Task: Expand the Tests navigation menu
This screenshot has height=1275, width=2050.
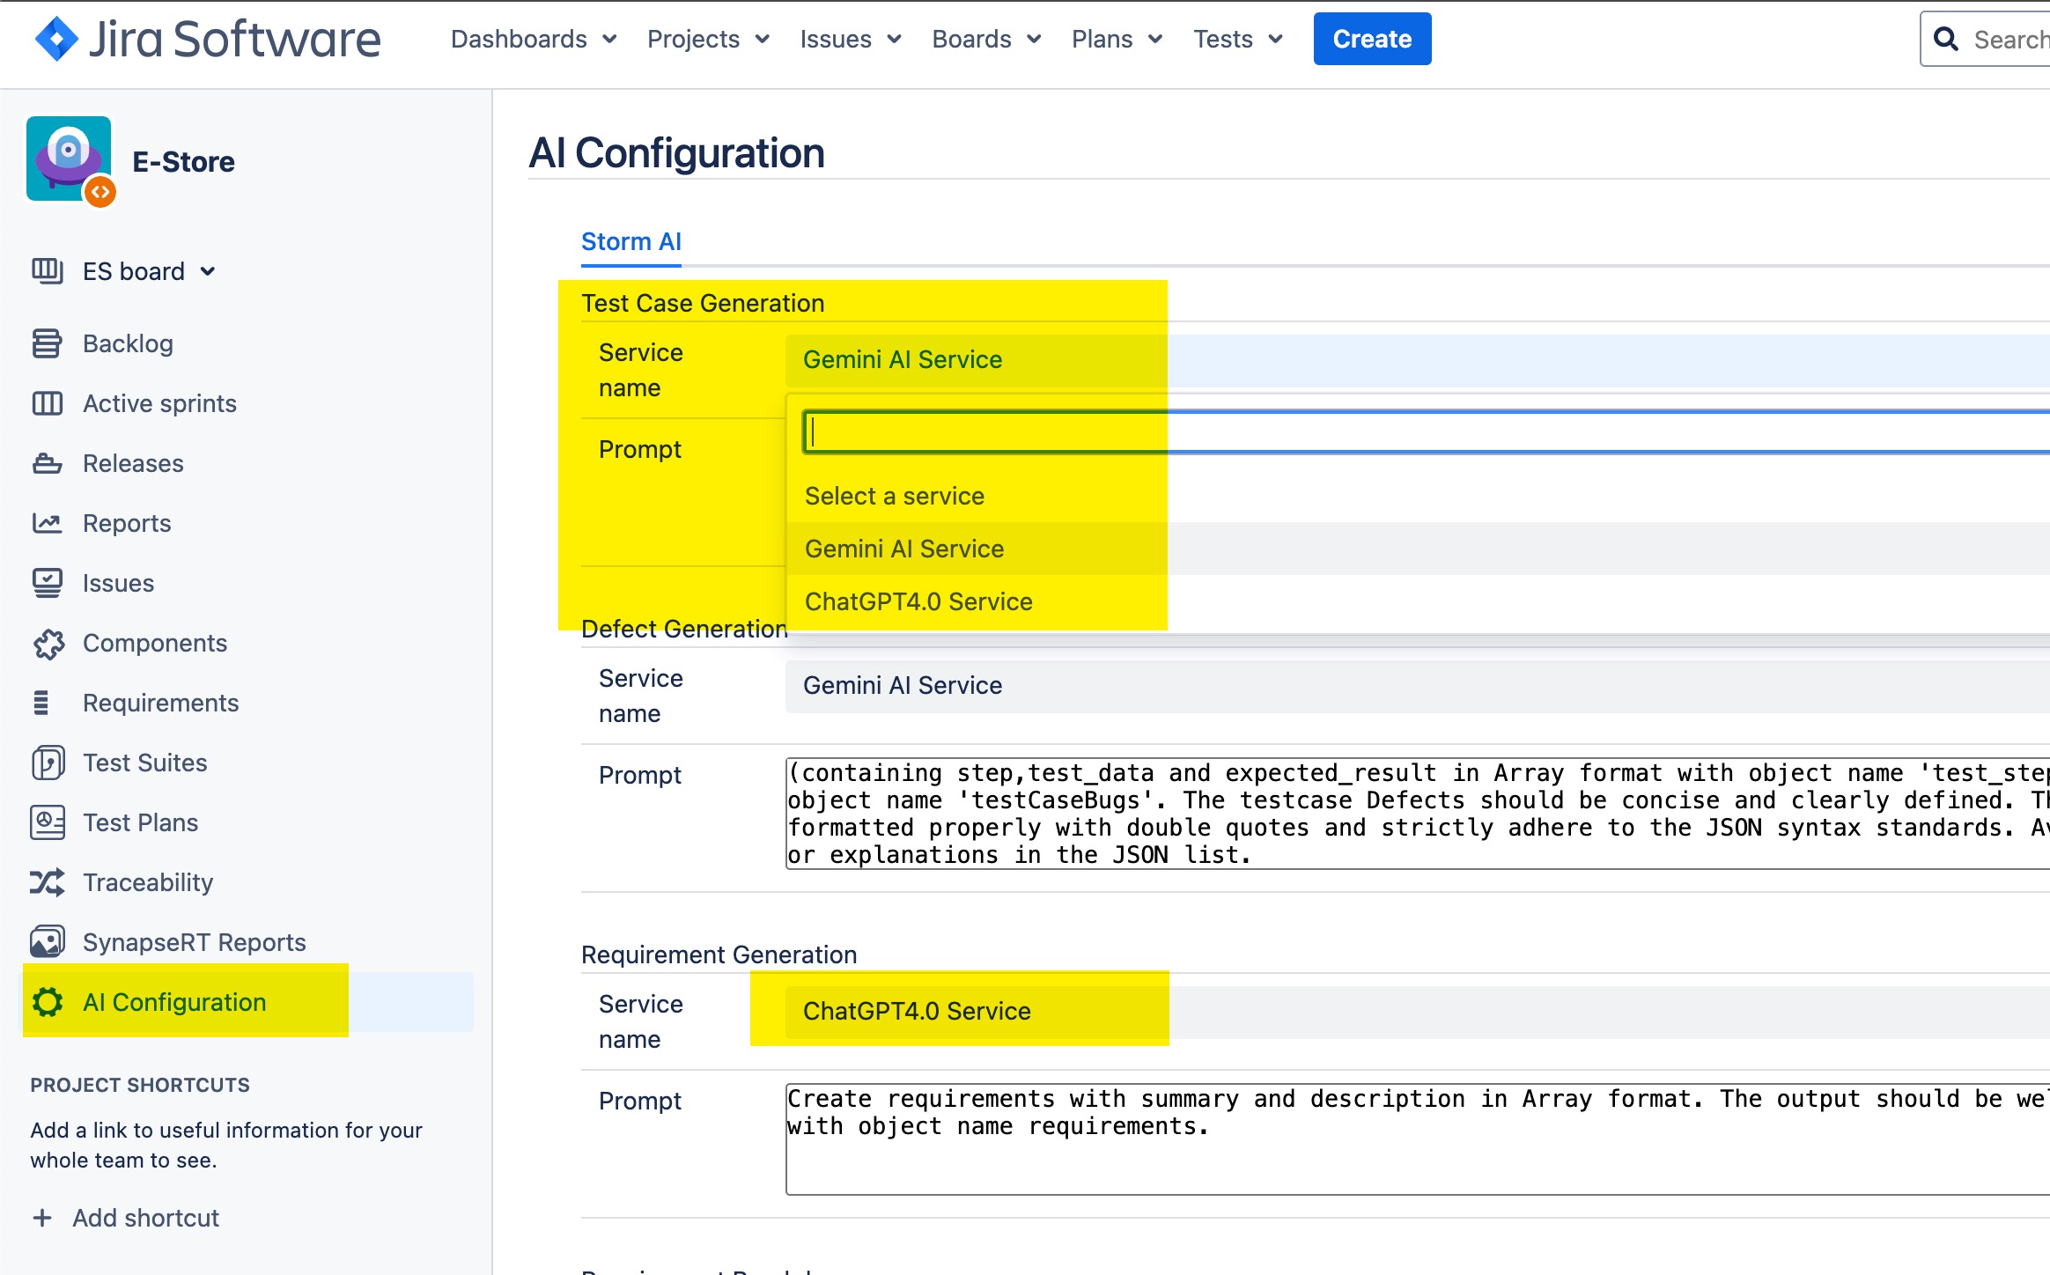Action: coord(1237,39)
